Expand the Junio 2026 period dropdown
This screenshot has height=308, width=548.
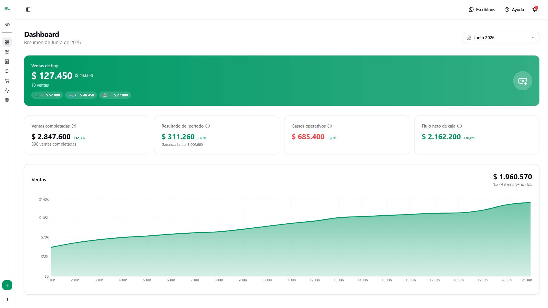[501, 38]
